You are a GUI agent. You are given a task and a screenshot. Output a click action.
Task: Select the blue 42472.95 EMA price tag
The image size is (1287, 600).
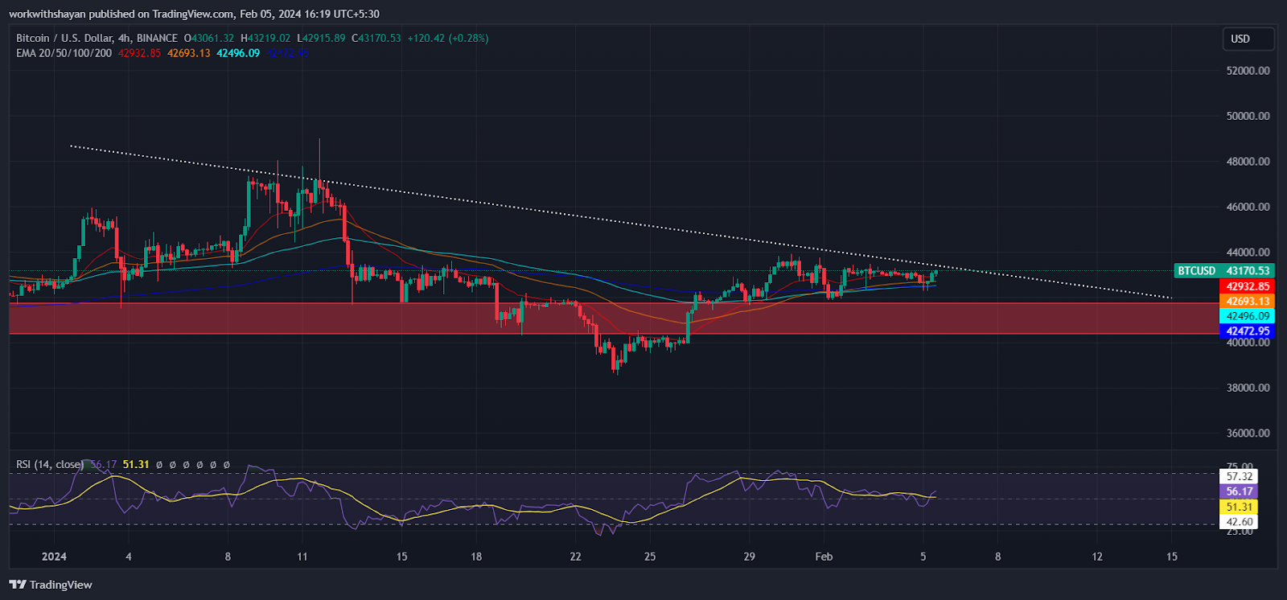[x=1247, y=331]
